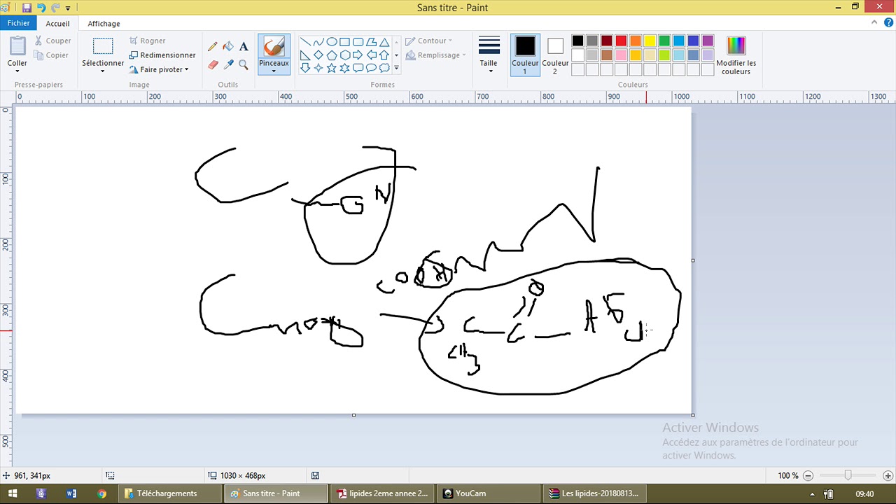Collapse the ribbon with the chevron
Viewport: 896px width, 504px height.
(874, 23)
